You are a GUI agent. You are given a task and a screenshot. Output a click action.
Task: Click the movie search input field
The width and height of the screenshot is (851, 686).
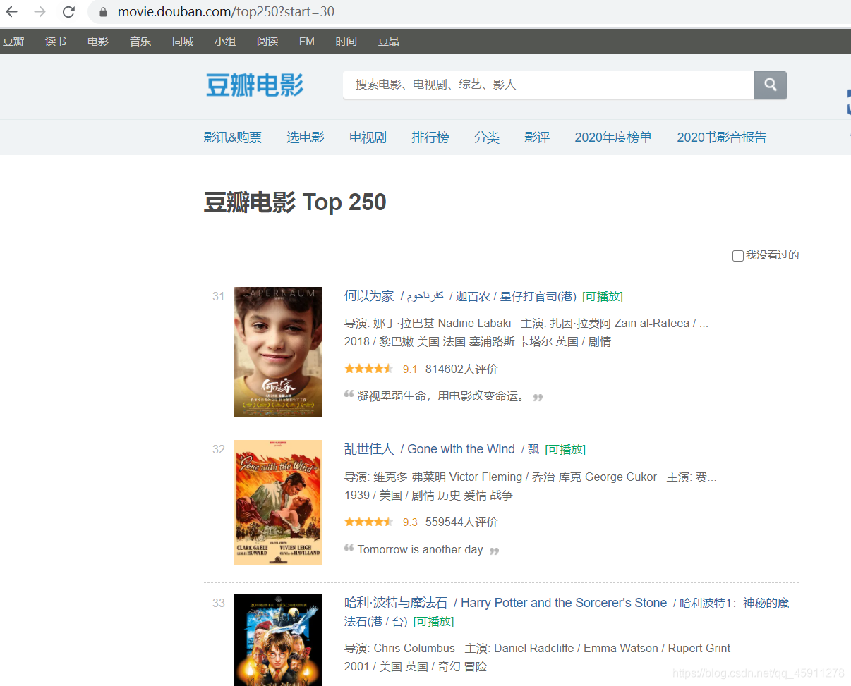click(x=548, y=85)
